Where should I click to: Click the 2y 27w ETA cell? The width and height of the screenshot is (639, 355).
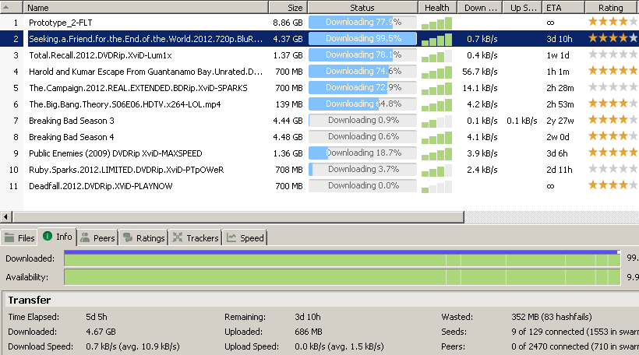pos(560,121)
